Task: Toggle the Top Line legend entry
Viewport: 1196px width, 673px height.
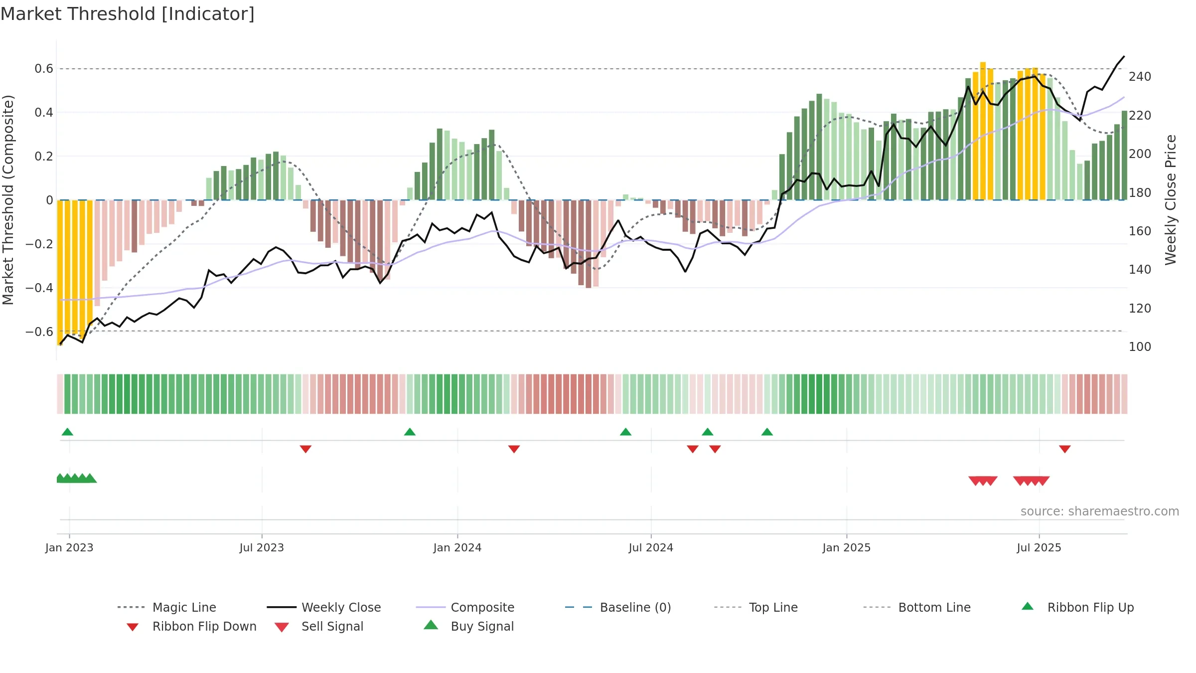Action: click(755, 607)
